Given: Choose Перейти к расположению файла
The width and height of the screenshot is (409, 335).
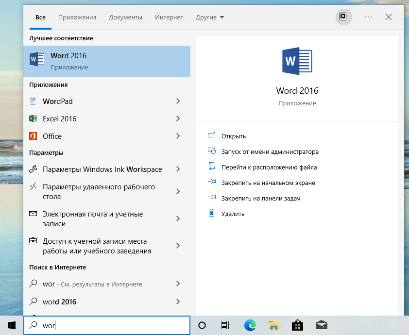Looking at the screenshot, I should coord(269,167).
